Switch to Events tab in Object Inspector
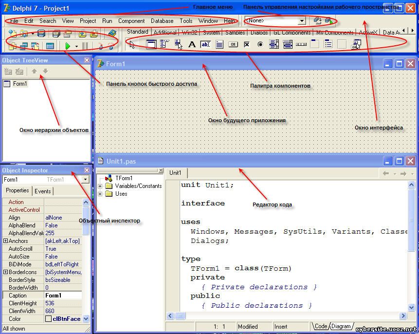Viewport: 419px width, 334px height. pos(43,191)
